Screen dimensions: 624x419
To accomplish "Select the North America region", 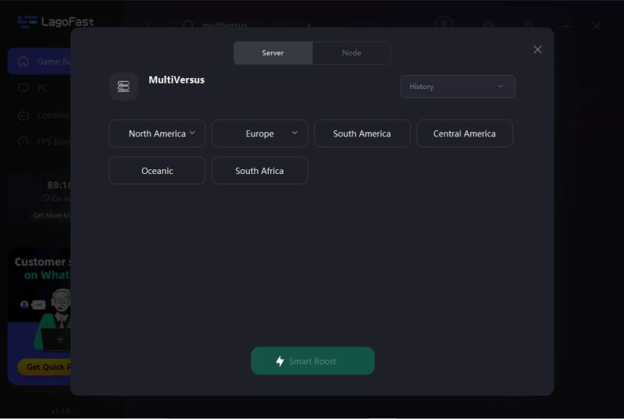I will point(157,133).
